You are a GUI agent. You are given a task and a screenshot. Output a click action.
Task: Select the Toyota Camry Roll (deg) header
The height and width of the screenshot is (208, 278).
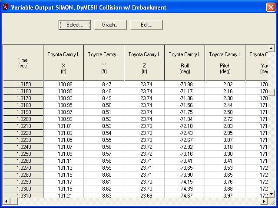pos(185,63)
